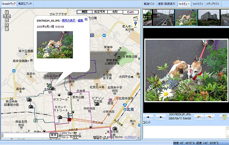Switch map to Earth view
This screenshot has width=229, height=145.
(x=131, y=12)
